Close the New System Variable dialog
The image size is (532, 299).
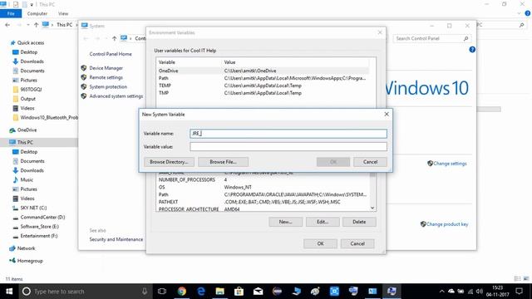click(387, 115)
